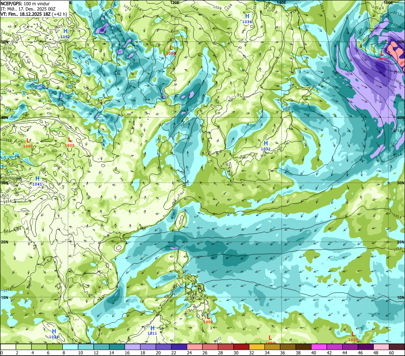Screen dimensions: 405x356
Task: Click the 120E longitude label
Action: click(x=175, y=2)
